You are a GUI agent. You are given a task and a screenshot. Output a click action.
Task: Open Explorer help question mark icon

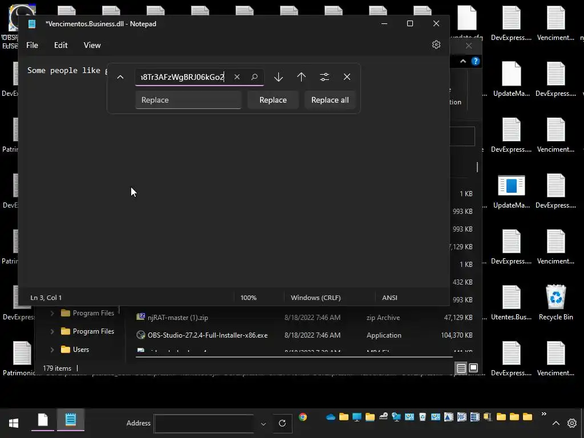coord(476,61)
